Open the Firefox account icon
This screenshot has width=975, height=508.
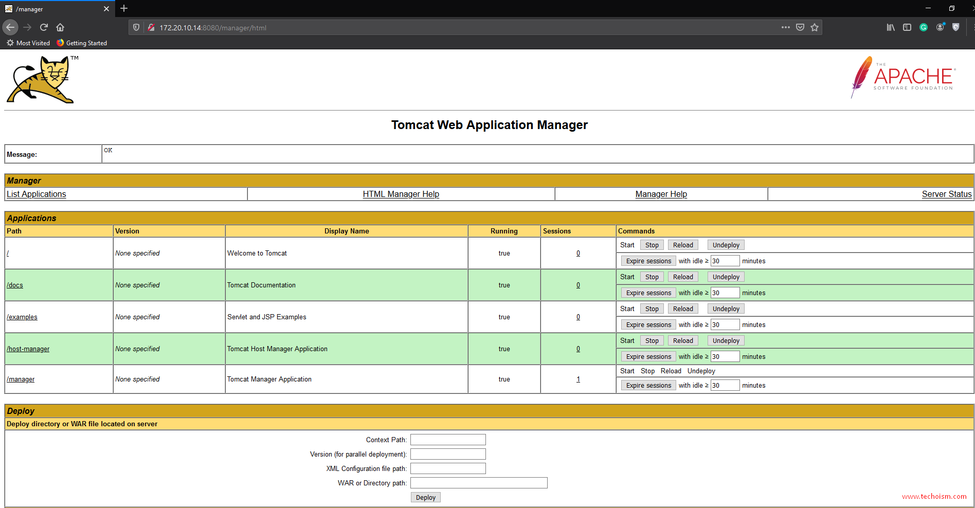[940, 27]
